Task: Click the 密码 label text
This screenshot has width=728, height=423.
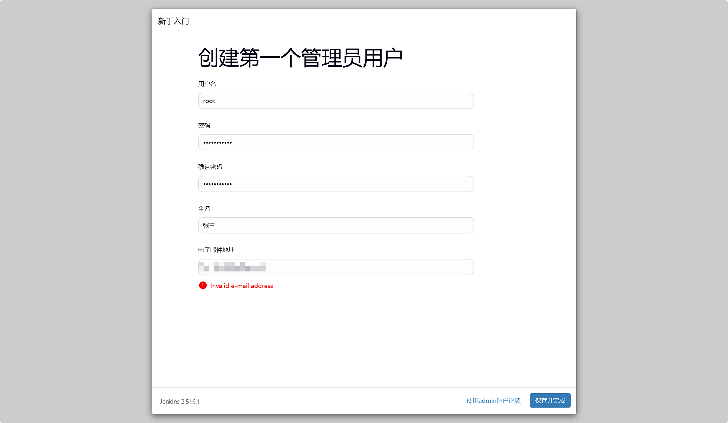Action: coord(204,125)
